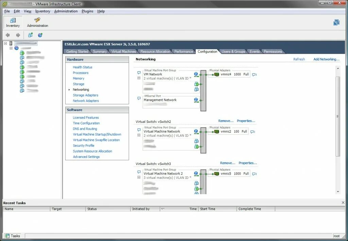Viewport: 348px width, 241px height.
Task: Open Security Profile settings
Action: (84, 146)
